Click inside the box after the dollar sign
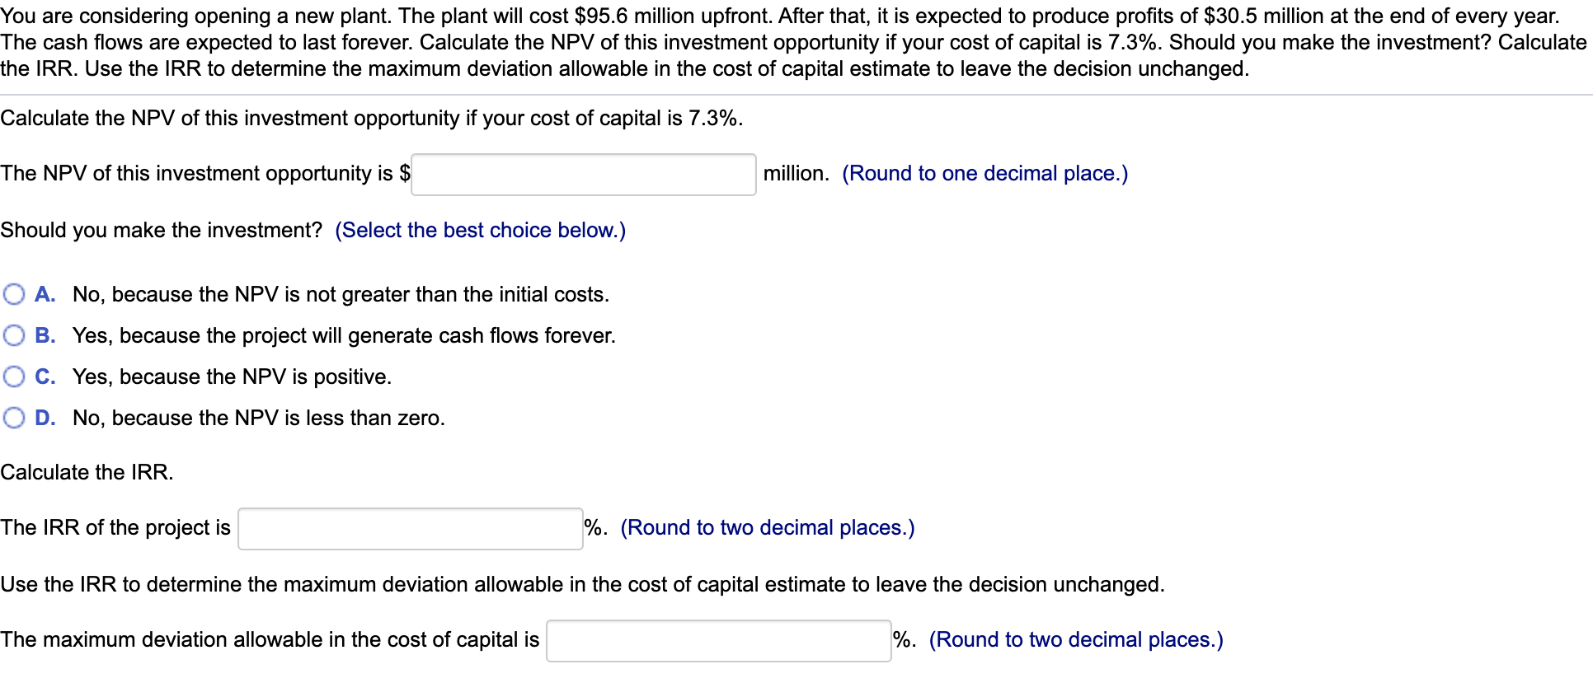 [582, 175]
